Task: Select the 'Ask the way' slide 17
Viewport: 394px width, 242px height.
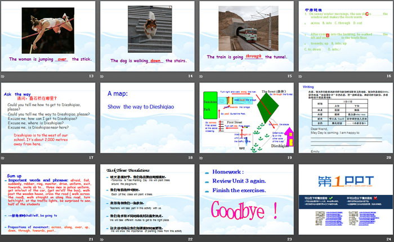Action: (x=49, y=118)
